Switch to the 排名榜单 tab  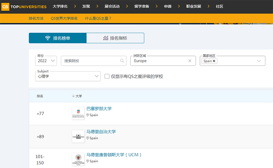(x=58, y=38)
